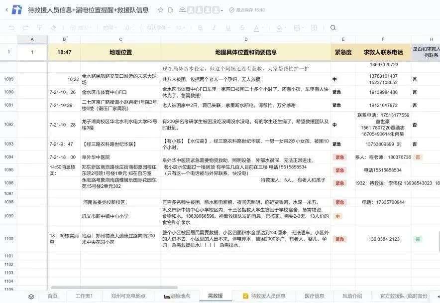Open the 郑州可充电地点 sheet tab

[128, 296]
